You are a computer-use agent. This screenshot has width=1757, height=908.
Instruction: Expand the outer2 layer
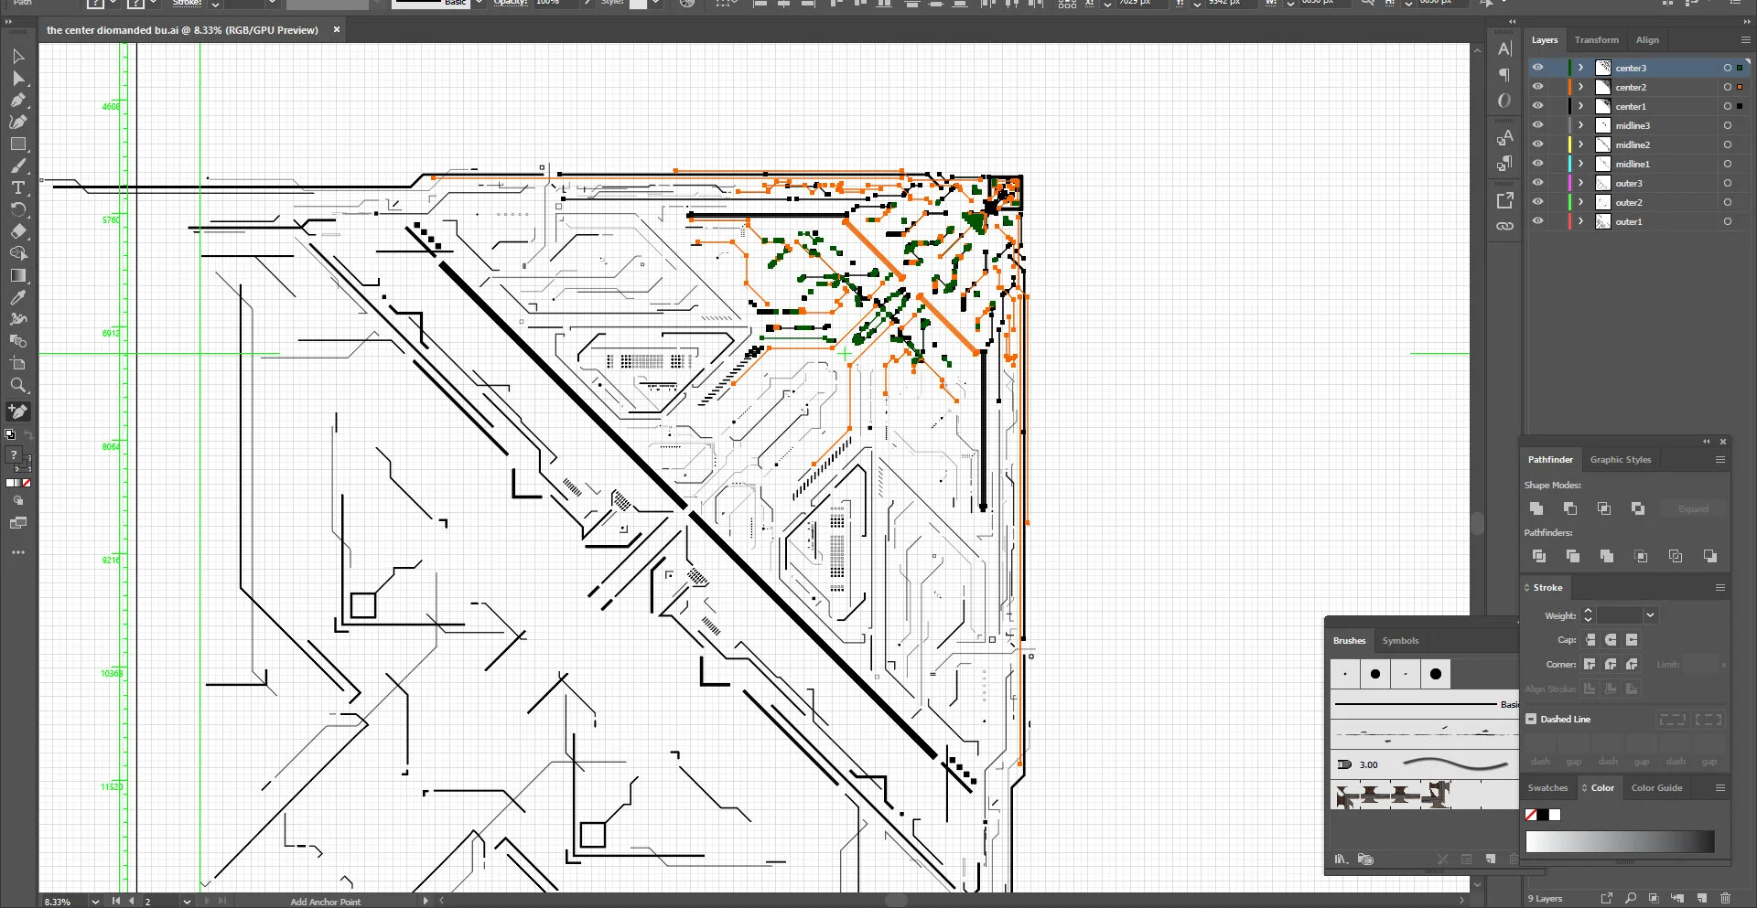coord(1580,202)
